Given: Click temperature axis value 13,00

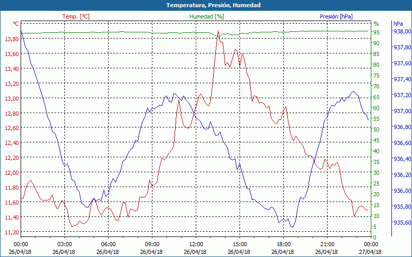Looking at the screenshot, I should click(11, 98).
